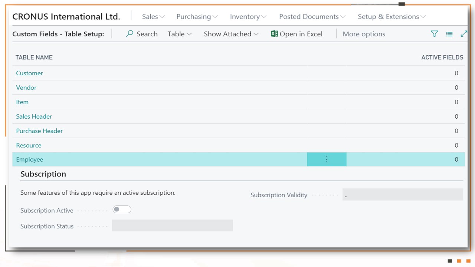Open the Item table link
The width and height of the screenshot is (475, 267).
pyautogui.click(x=22, y=102)
